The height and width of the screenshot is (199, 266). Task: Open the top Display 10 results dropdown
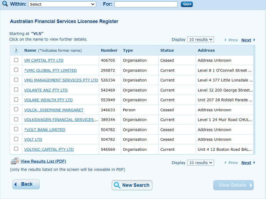click(x=200, y=39)
